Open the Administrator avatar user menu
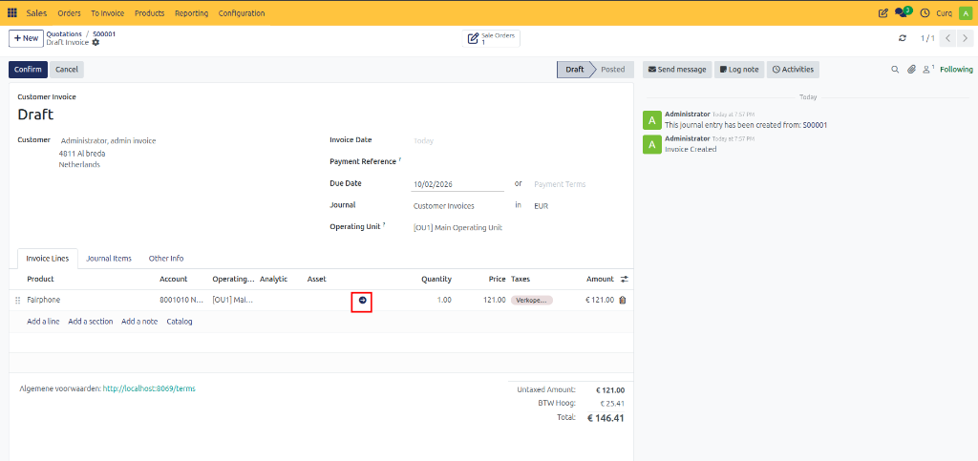978x461 pixels. 965,13
